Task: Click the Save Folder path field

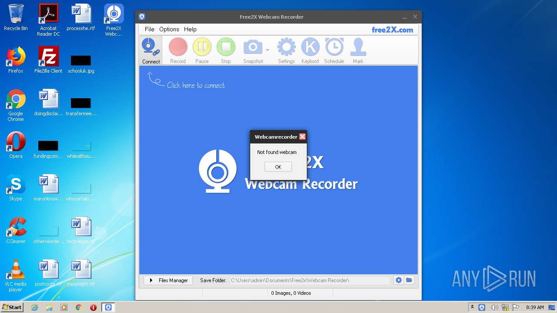Action: pyautogui.click(x=310, y=280)
